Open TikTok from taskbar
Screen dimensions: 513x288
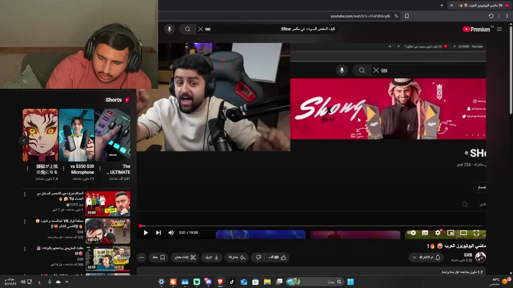pos(232,282)
